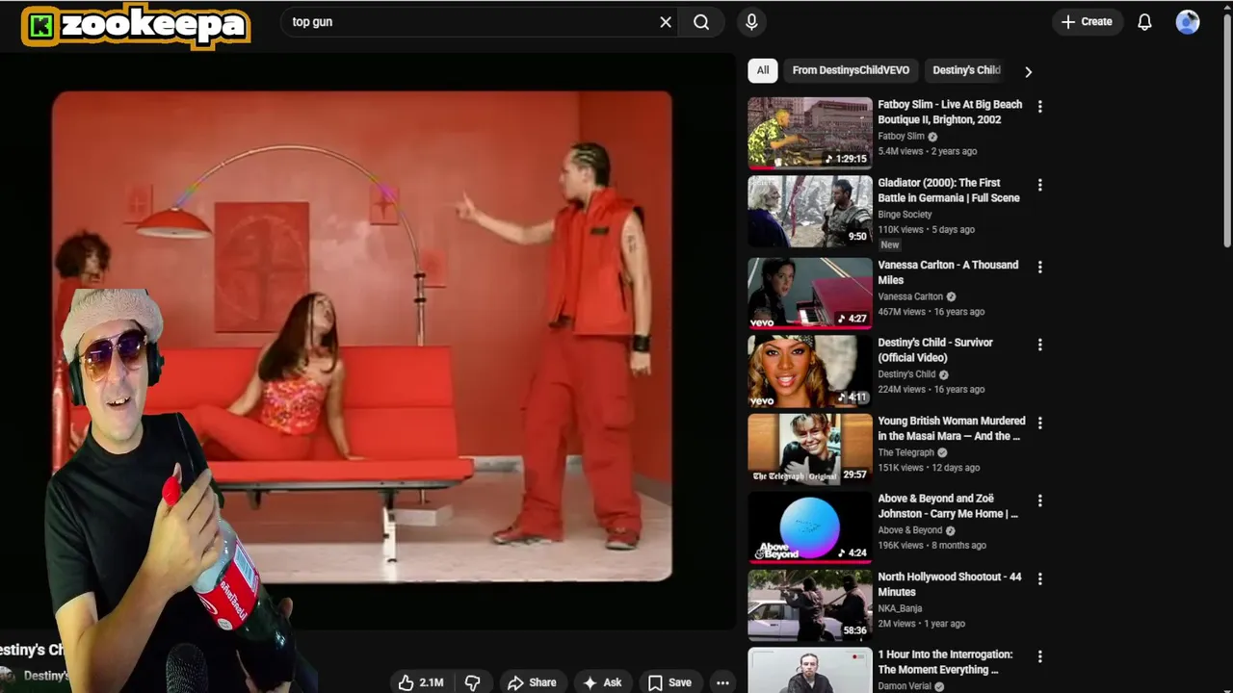
Task: Open the title 'Fatboy Slim - Live At Big Beach Boutique II'
Action: pyautogui.click(x=950, y=112)
